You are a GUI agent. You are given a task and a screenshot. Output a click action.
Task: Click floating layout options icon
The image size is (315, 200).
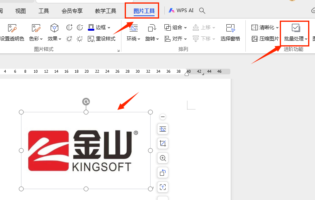[163, 129]
